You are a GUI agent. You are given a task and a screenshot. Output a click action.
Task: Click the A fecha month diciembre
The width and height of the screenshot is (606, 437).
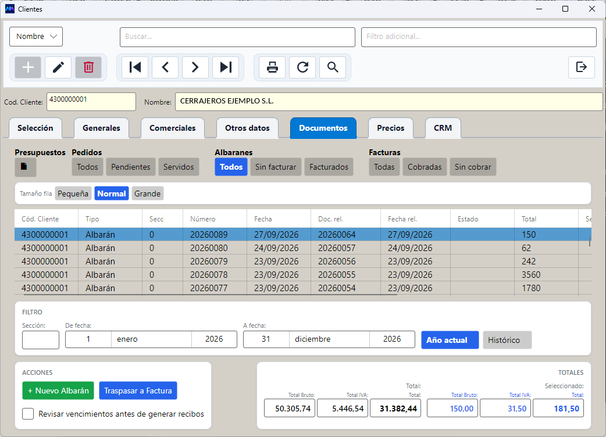pos(329,339)
